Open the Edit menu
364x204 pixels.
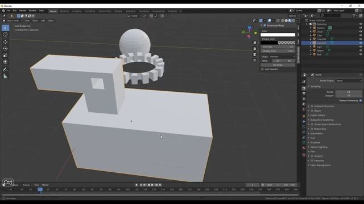pos(15,11)
